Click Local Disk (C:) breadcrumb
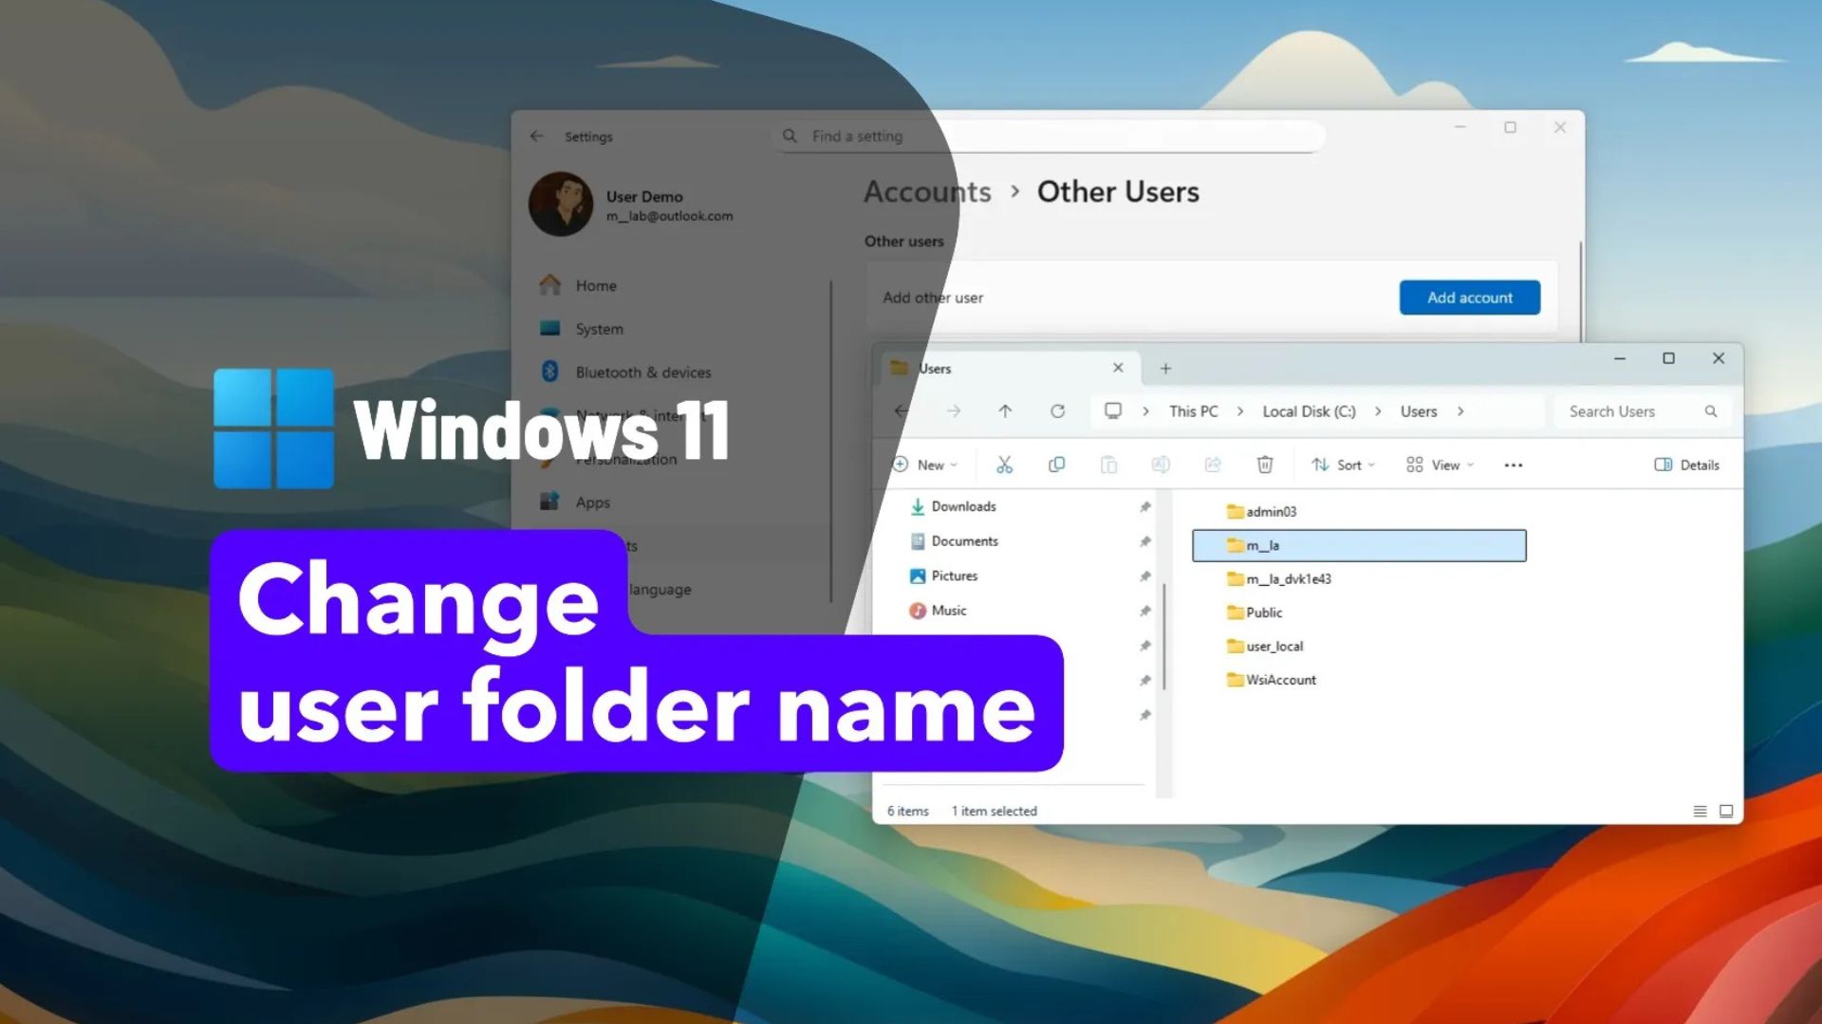The height and width of the screenshot is (1024, 1822). pos(1309,411)
